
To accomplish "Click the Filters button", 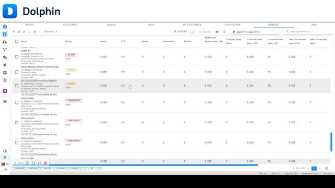I will [x=180, y=31].
